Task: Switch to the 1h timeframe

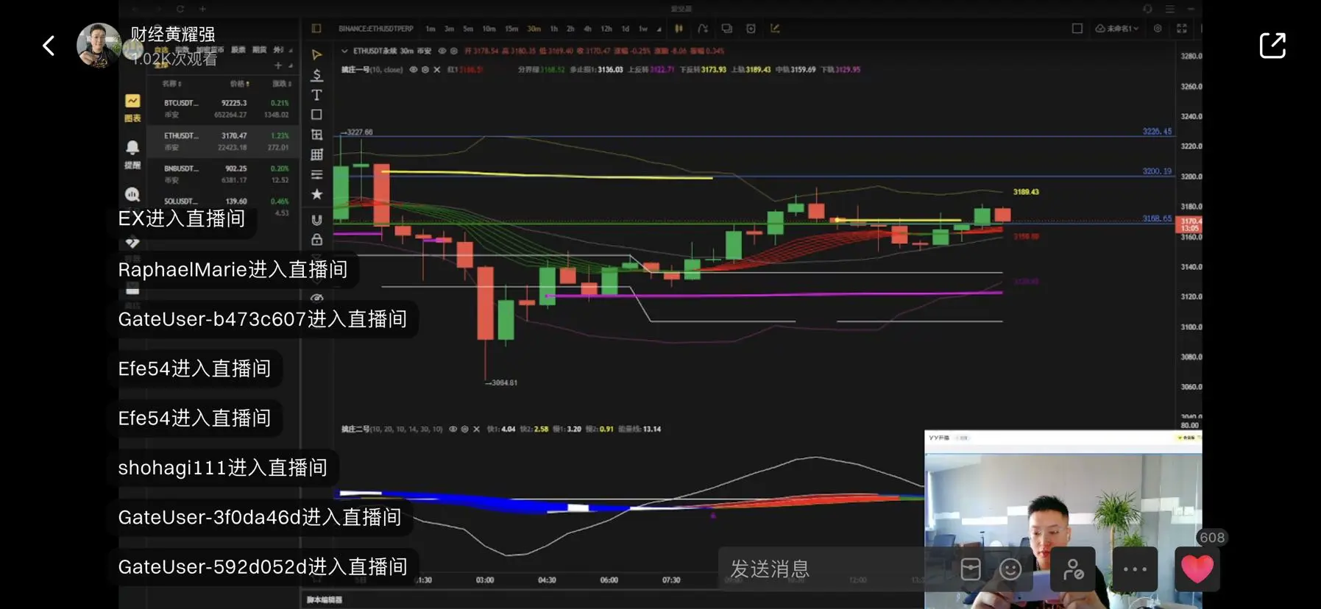Action: pos(554,29)
